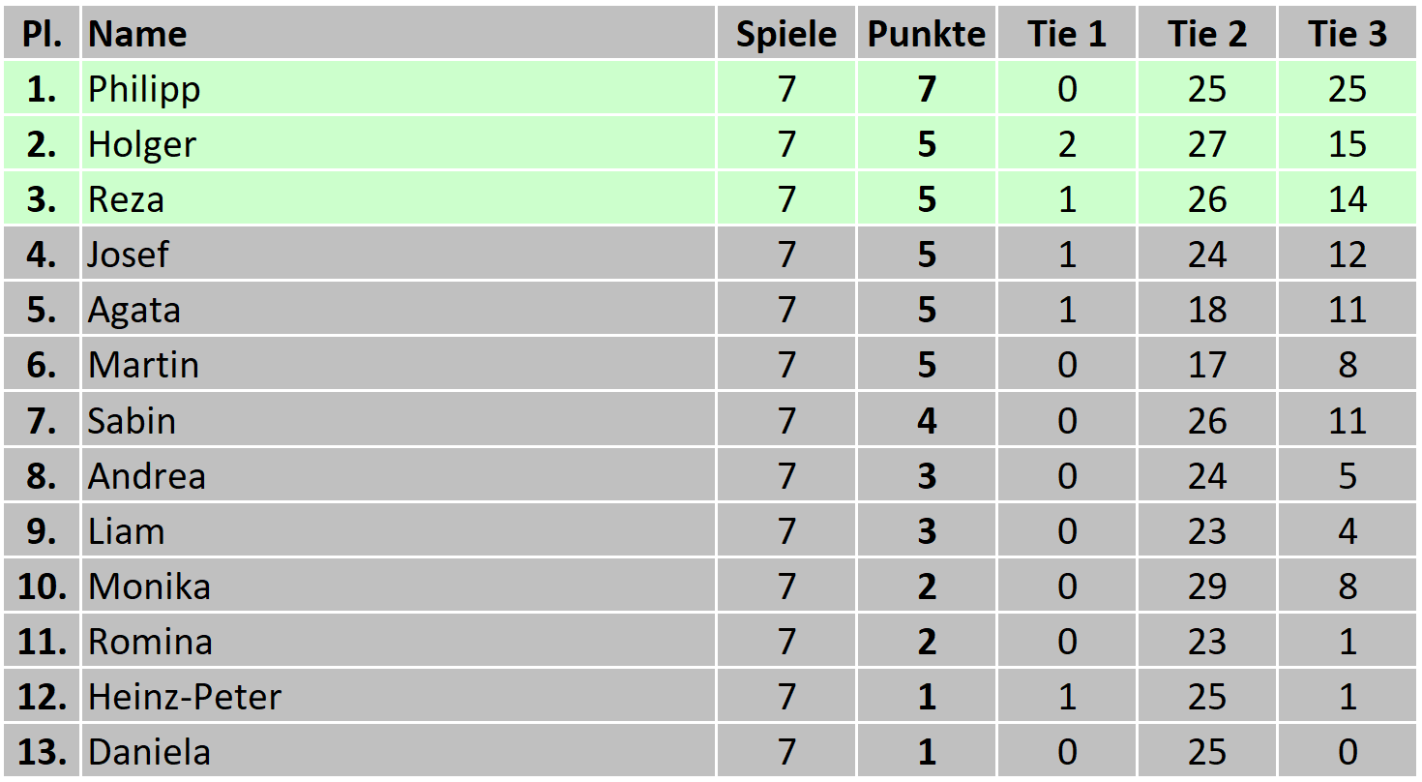Click the Punkte column header
1422x782 pixels.
926,34
